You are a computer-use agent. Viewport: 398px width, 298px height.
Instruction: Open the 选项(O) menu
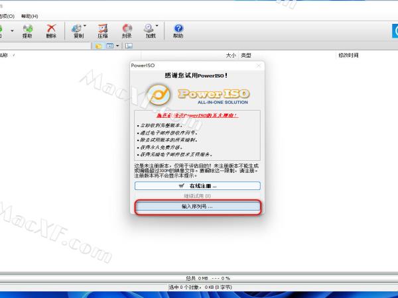[7, 16]
